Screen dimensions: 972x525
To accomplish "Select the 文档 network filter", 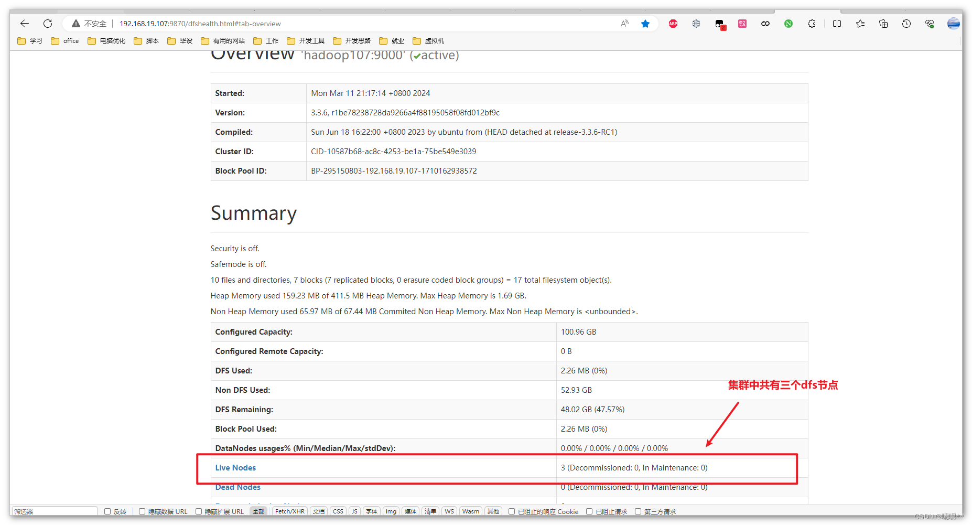I will (x=319, y=511).
